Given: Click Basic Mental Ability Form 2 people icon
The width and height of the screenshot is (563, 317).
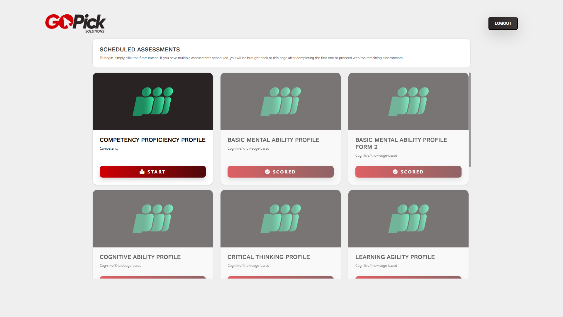Looking at the screenshot, I should (x=408, y=101).
